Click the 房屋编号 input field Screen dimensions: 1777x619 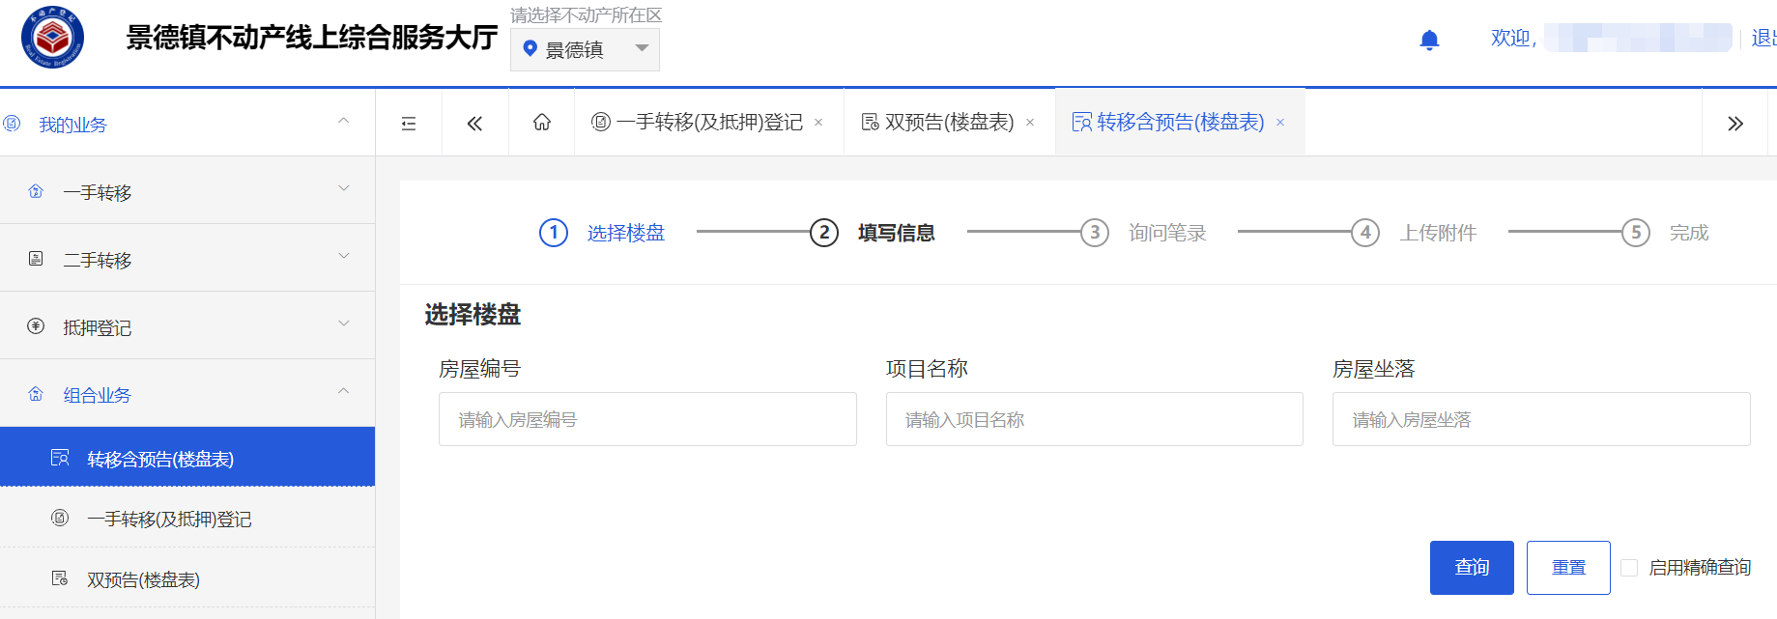point(647,419)
